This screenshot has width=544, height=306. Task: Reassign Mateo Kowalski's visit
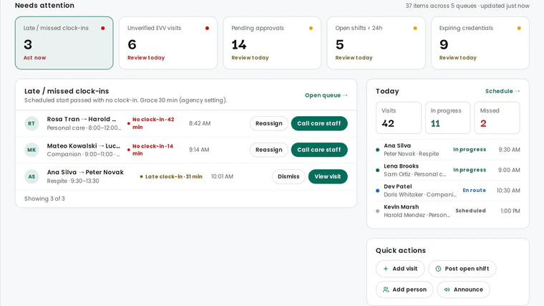point(269,150)
